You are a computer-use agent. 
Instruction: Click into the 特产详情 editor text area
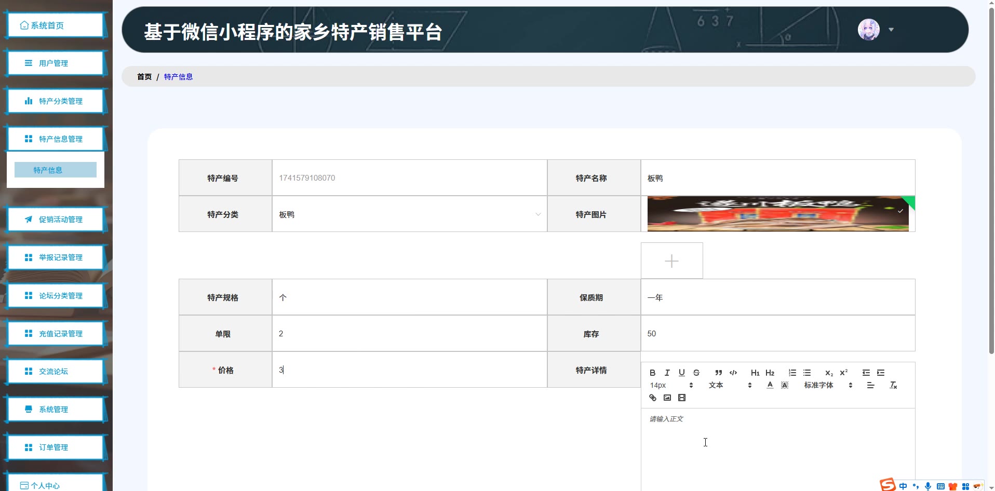[778, 449]
